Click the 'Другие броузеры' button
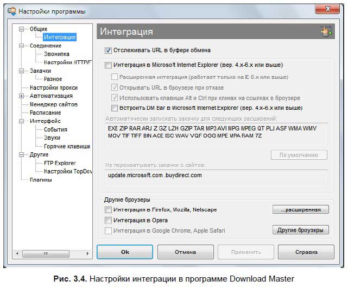The height and width of the screenshot is (287, 348). tap(300, 230)
